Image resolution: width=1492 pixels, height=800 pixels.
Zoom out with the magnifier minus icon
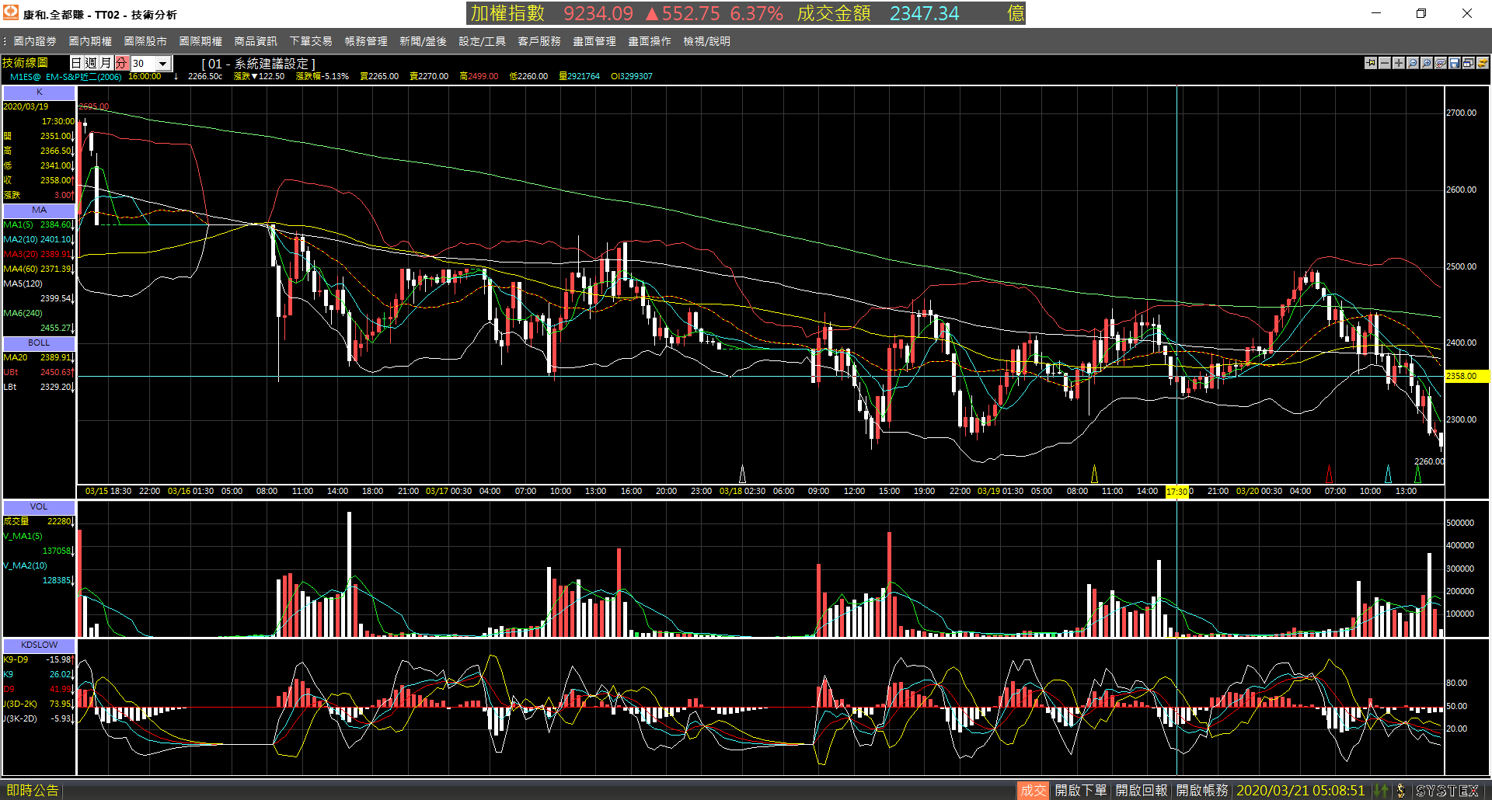coord(1413,63)
